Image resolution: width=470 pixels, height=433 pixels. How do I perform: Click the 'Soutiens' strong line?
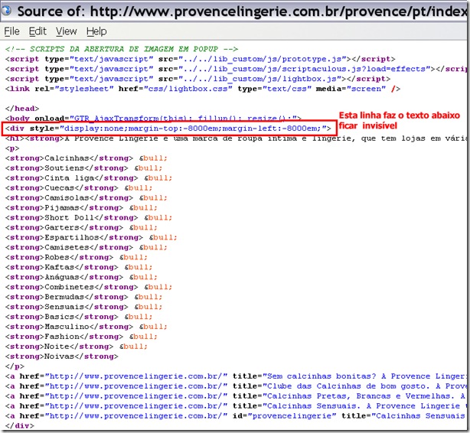(x=83, y=168)
